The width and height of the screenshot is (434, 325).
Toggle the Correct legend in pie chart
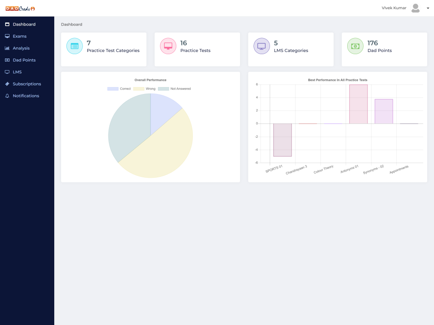coord(119,89)
